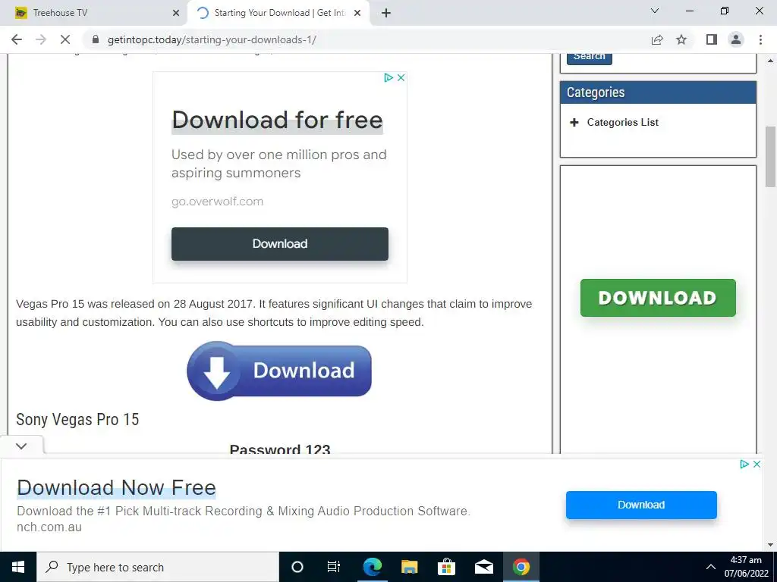The image size is (777, 582).
Task: Click the scrollbar up arrow
Action: [770, 61]
